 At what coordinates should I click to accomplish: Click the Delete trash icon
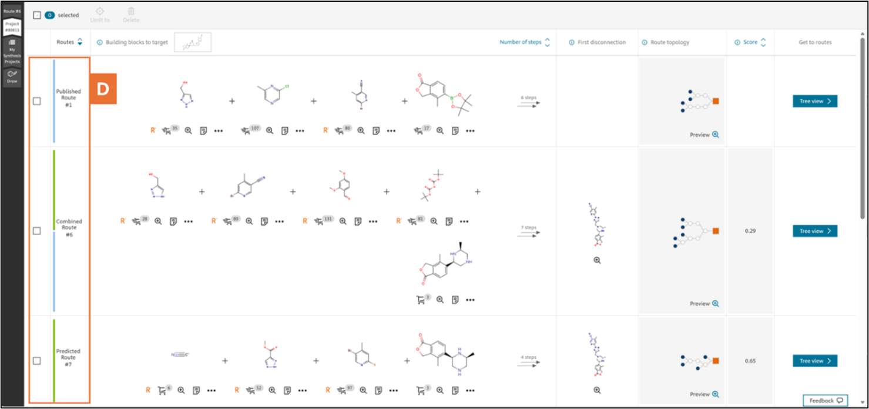click(x=131, y=12)
